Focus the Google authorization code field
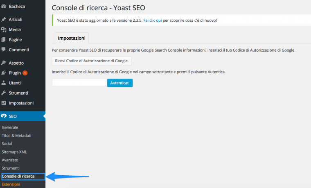Screen dimensions: 311x188 pyautogui.click(x=79, y=83)
